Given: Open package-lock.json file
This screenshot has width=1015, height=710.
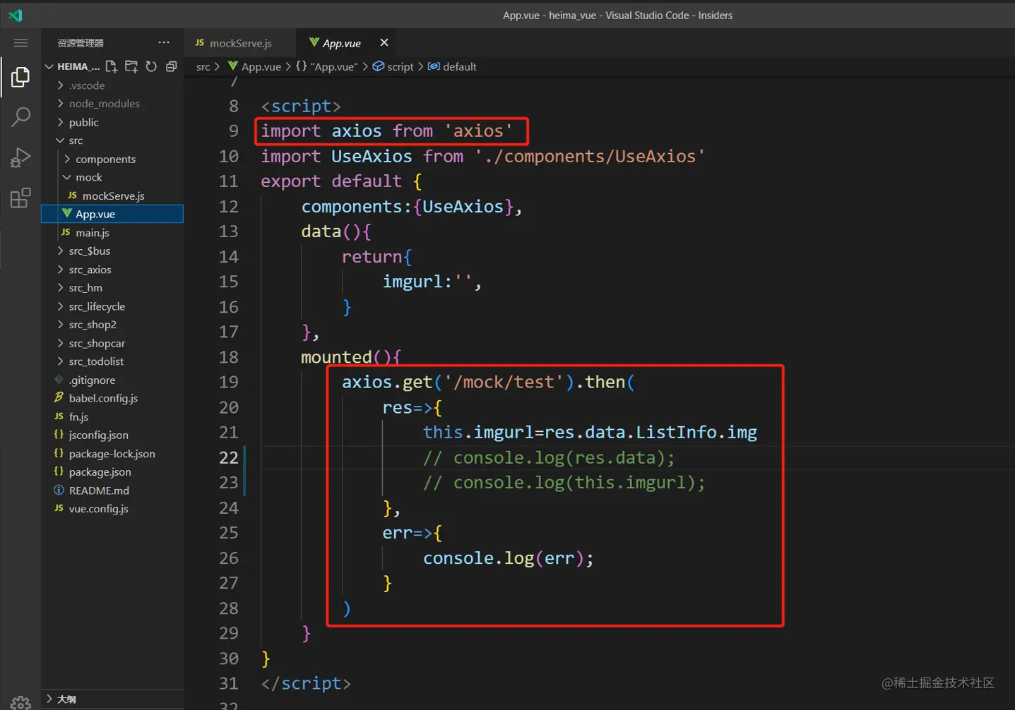Looking at the screenshot, I should [112, 454].
